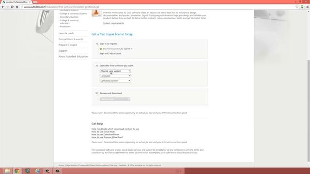Open How to use Browser Download link

pos(107,137)
